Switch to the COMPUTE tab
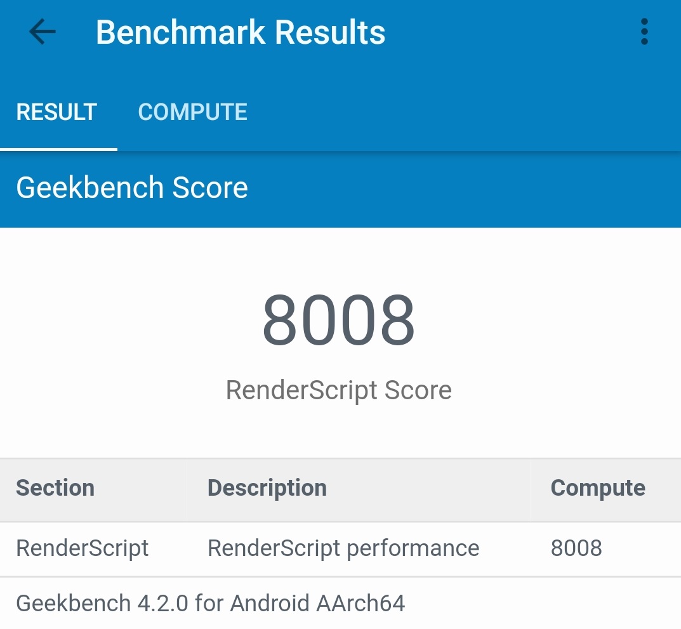 tap(192, 112)
